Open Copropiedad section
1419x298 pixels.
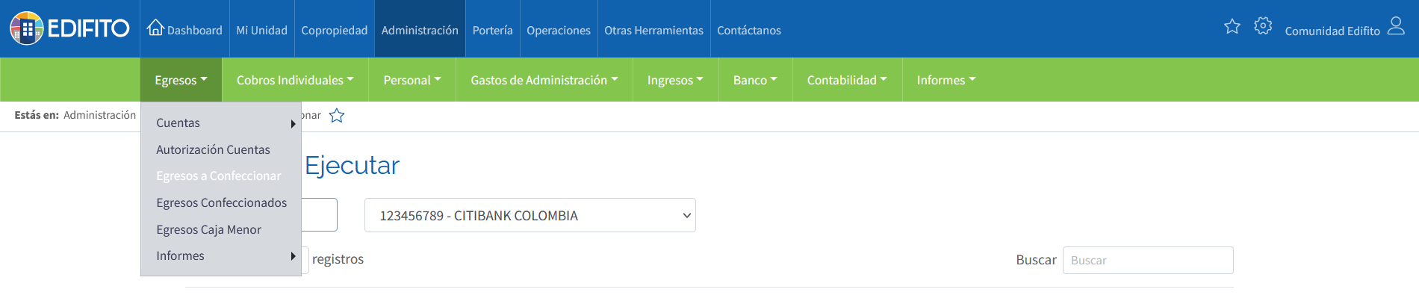335,30
